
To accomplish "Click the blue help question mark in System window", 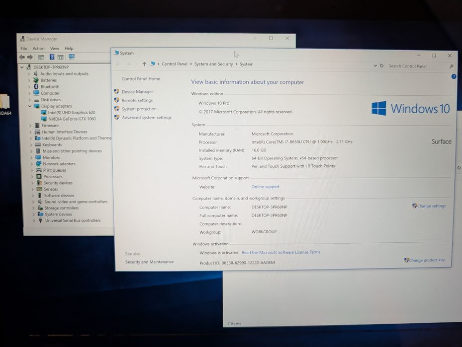I will pyautogui.click(x=454, y=76).
